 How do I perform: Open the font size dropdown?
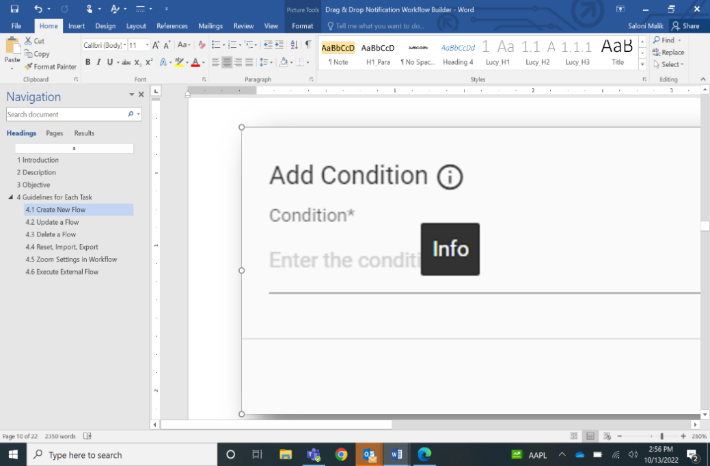pos(147,45)
